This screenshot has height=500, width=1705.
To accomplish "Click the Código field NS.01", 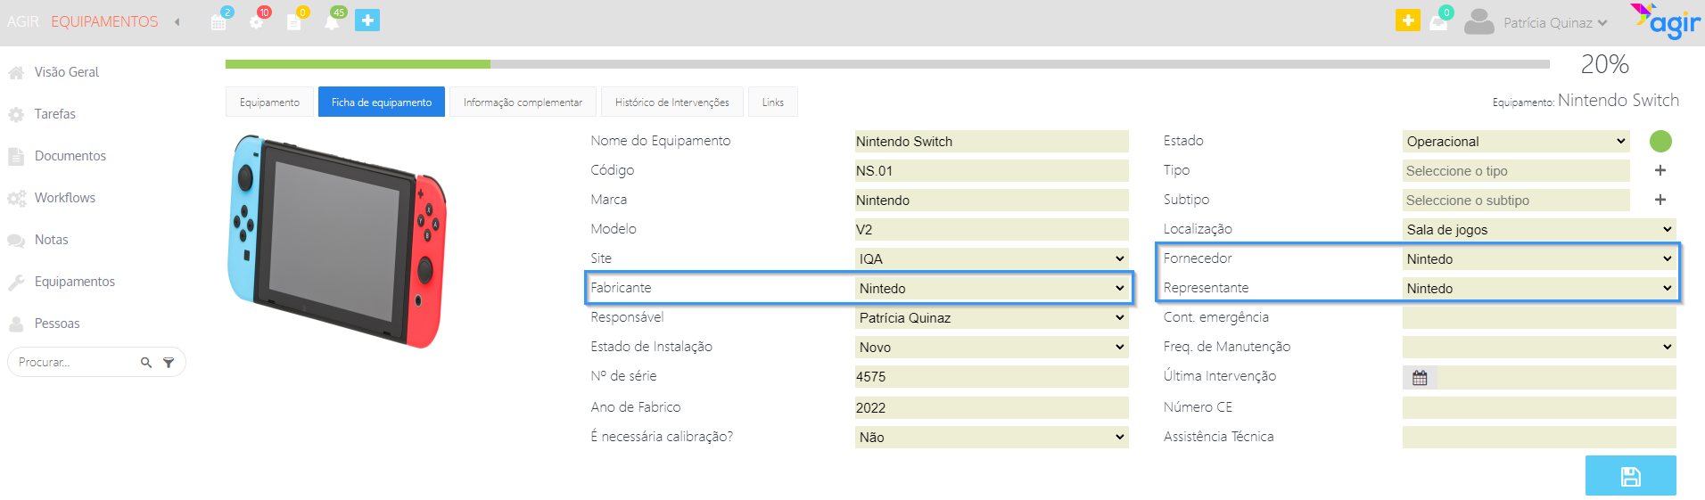I will click(x=992, y=170).
